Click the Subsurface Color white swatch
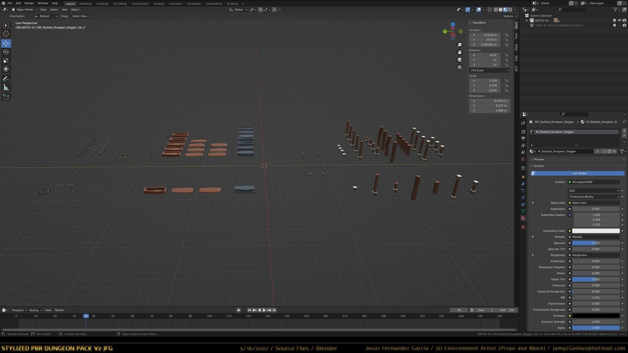The width and height of the screenshot is (628, 353). coord(596,231)
